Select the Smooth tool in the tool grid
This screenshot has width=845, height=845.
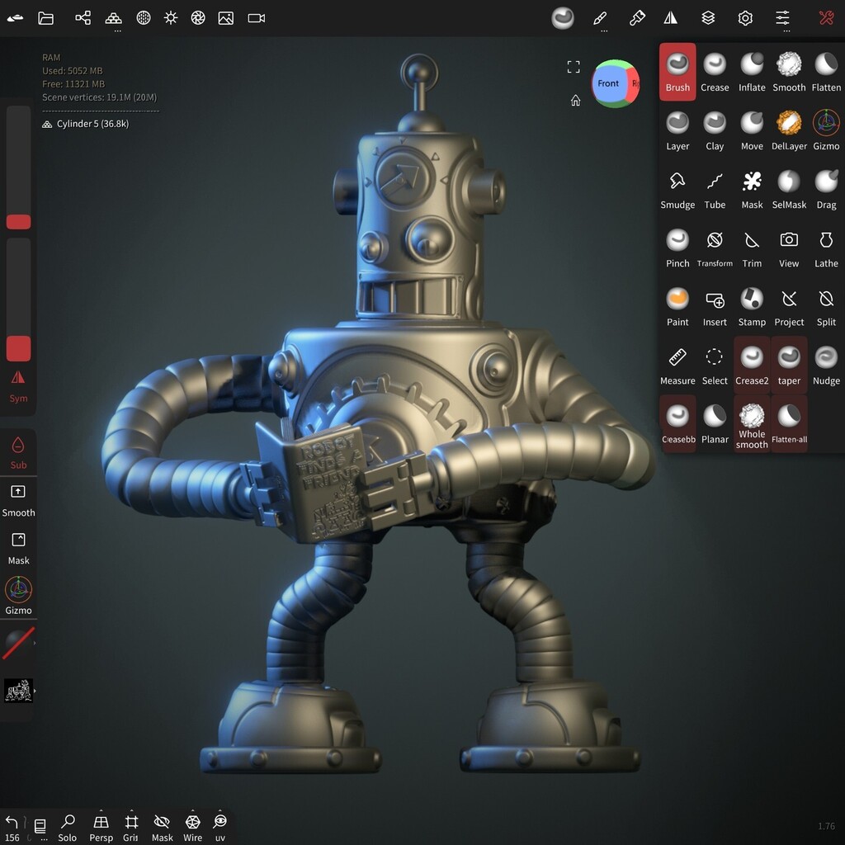pyautogui.click(x=789, y=73)
